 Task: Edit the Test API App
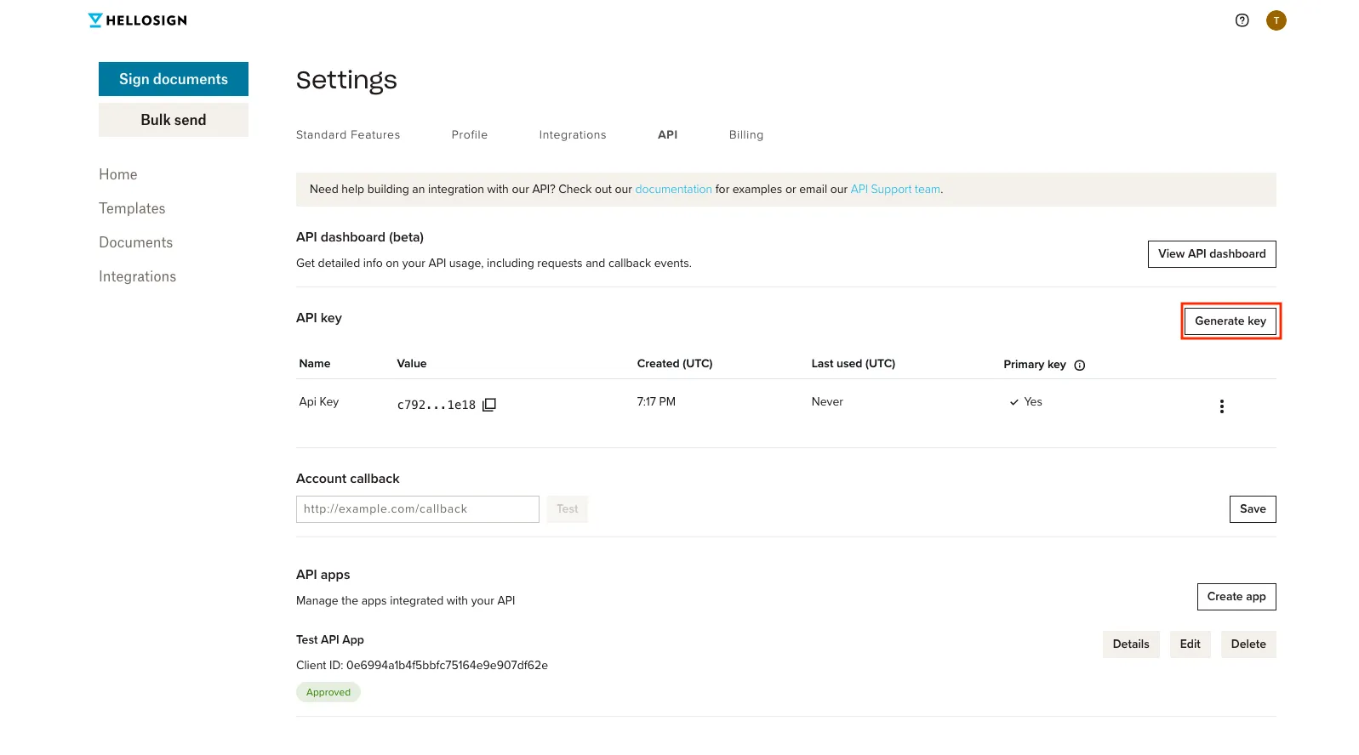(1191, 644)
